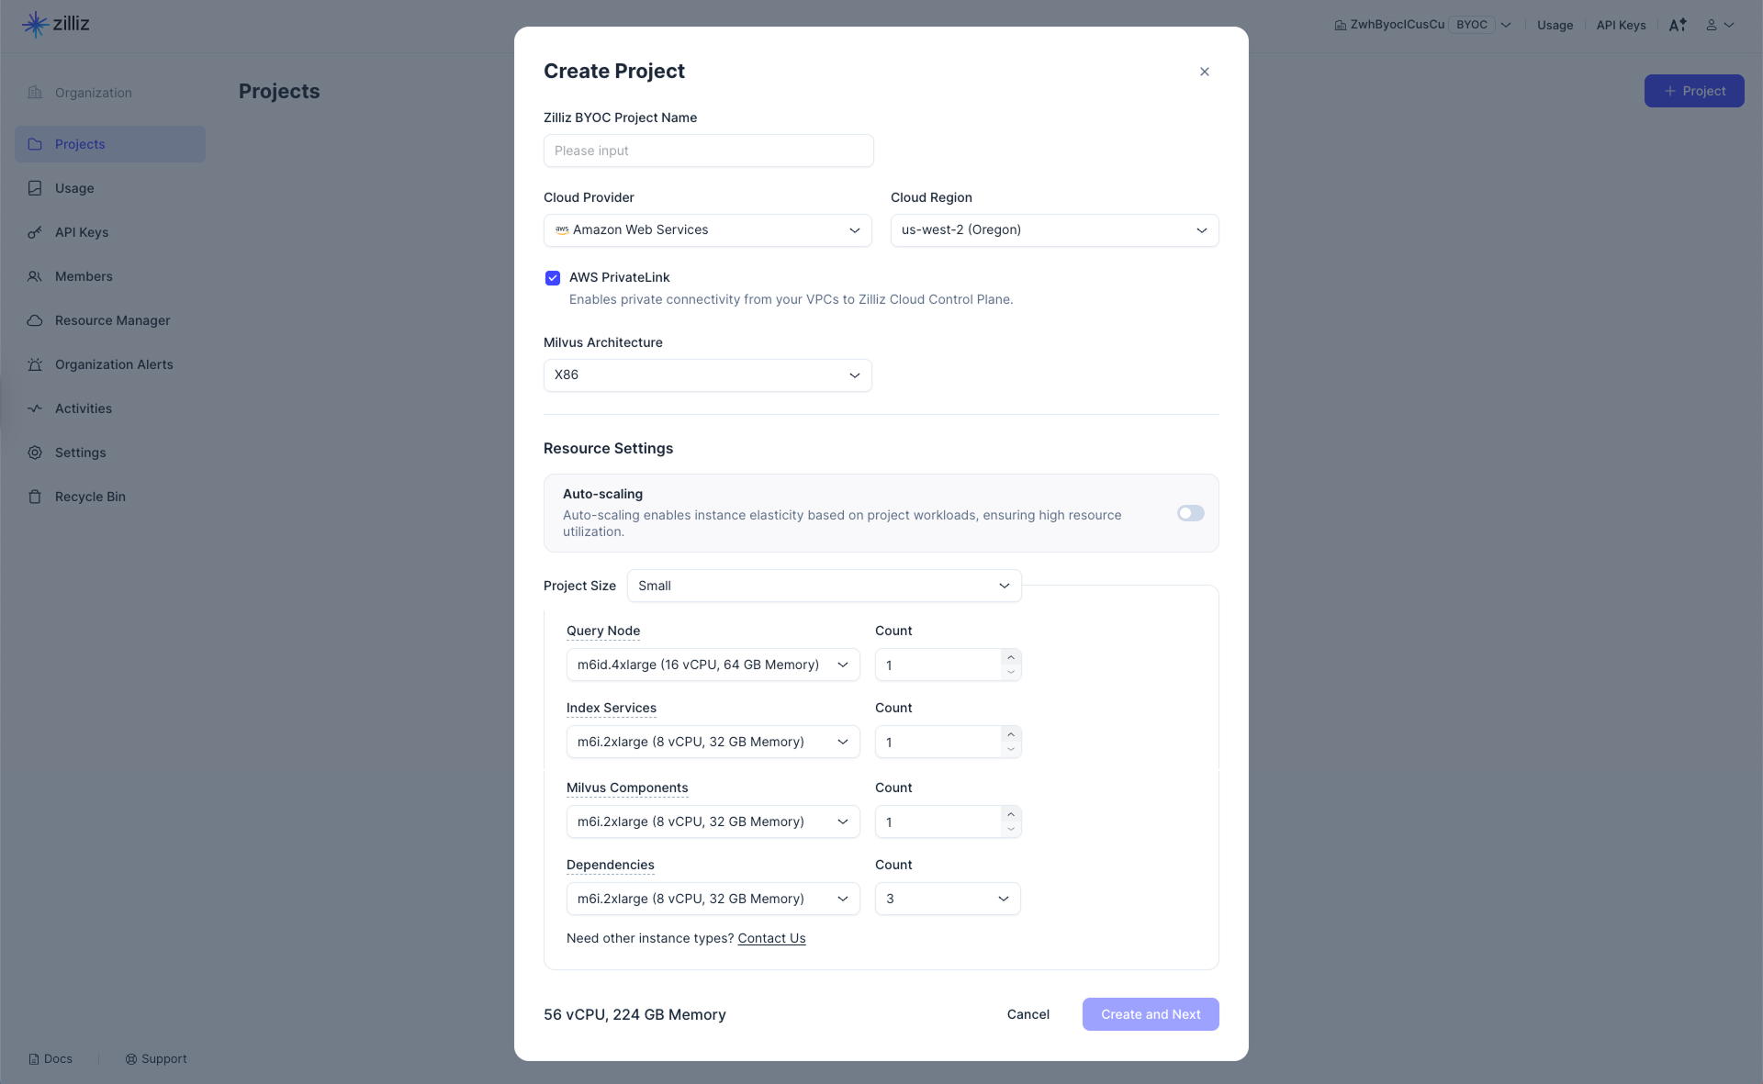
Task: Follow the Contact Us link
Action: [x=771, y=938]
